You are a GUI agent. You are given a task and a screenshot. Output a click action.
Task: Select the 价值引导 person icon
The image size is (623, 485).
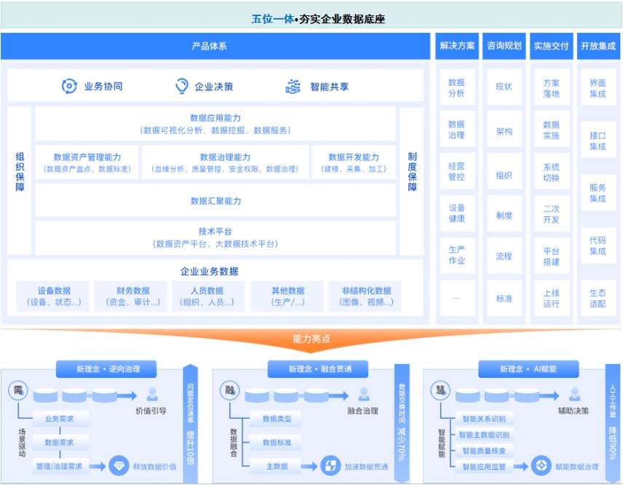point(151,394)
